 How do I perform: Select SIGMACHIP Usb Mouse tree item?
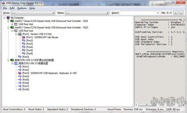(42, 37)
